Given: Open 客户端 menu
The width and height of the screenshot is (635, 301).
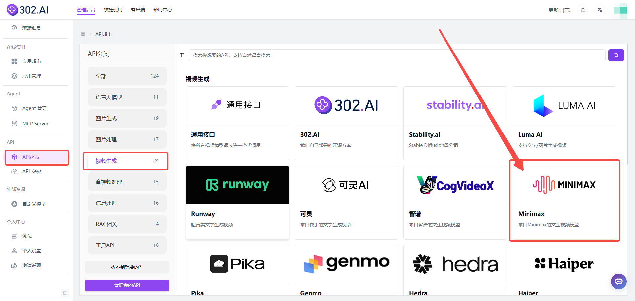Looking at the screenshot, I should 138,10.
